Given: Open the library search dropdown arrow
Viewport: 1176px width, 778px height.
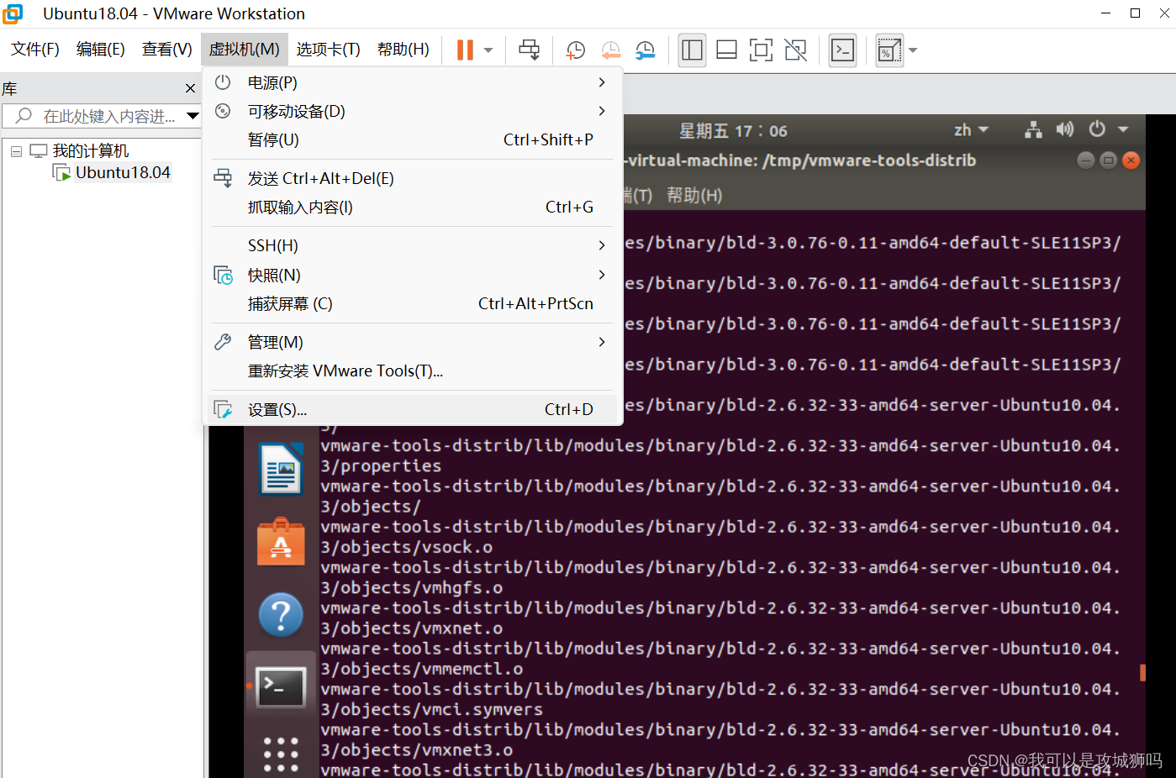Looking at the screenshot, I should [x=192, y=116].
